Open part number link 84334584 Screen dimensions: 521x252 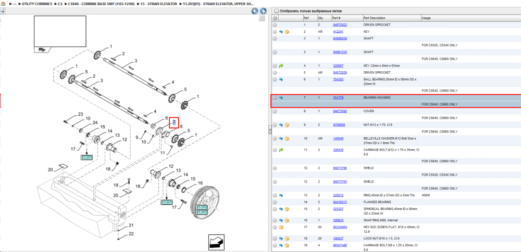point(340,228)
